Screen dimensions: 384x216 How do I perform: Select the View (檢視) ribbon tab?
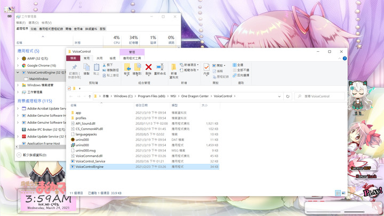[x=113, y=58]
